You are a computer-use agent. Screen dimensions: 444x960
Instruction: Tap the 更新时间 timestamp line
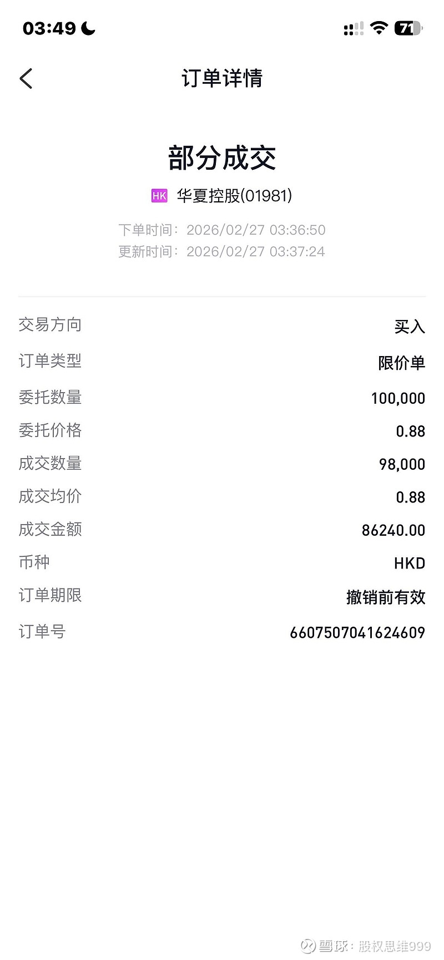click(222, 251)
